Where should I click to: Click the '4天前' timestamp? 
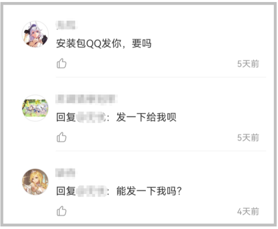point(248,211)
